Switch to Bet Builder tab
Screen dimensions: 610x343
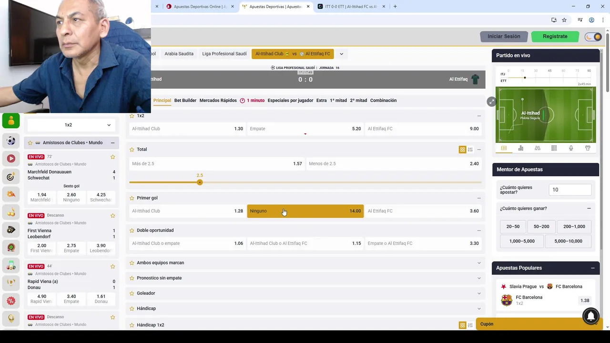[185, 101]
